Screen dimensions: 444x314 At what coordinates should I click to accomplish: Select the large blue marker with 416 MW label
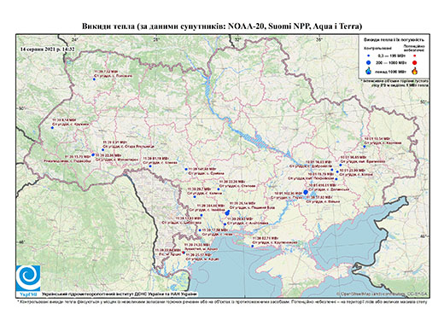coord(306,192)
